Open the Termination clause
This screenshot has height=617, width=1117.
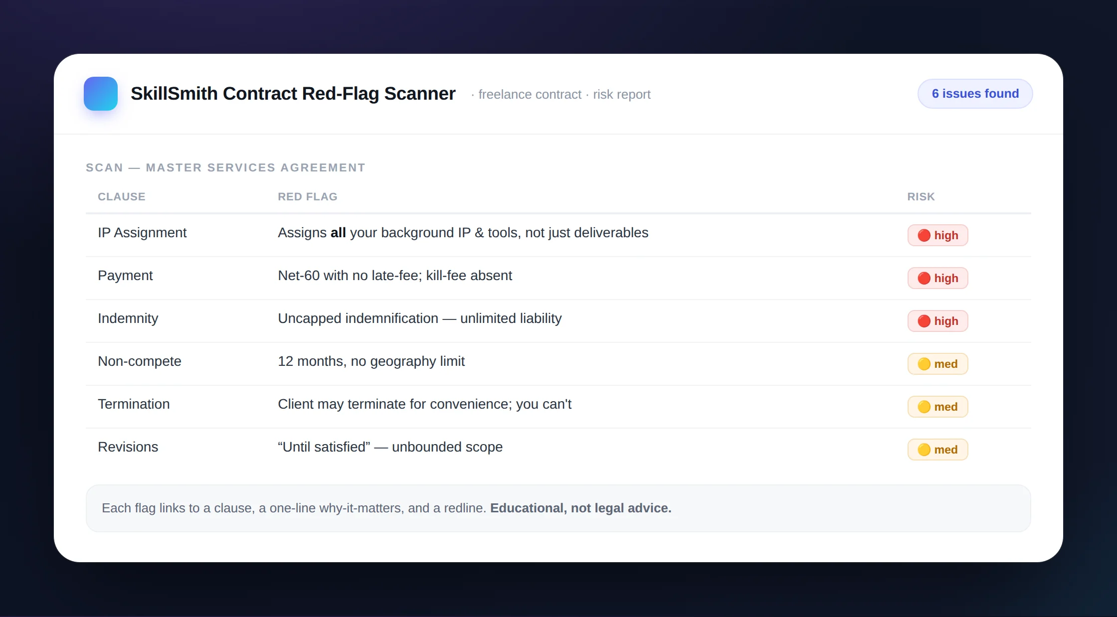click(134, 404)
